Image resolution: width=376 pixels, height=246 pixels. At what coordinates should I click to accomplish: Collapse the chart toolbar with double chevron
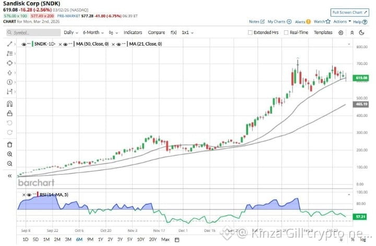coord(352,32)
